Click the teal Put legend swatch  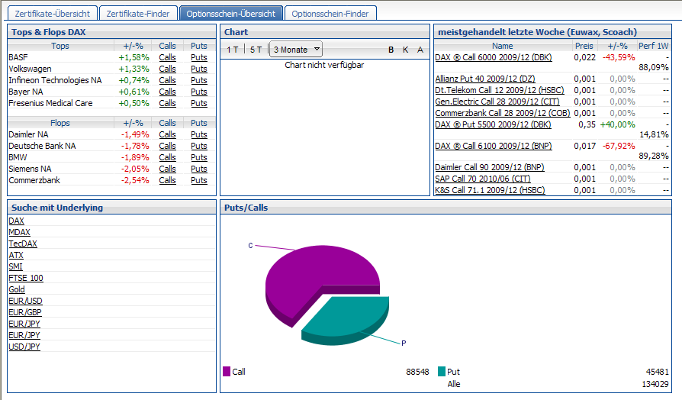point(442,372)
